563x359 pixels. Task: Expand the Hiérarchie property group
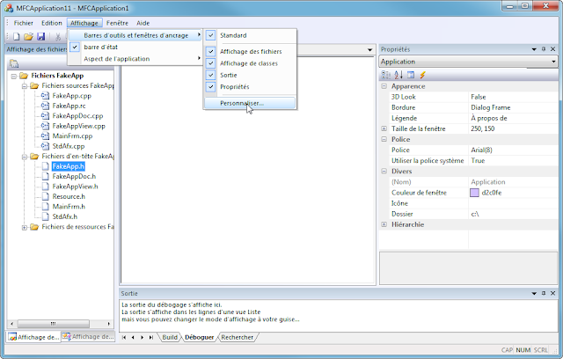click(384, 224)
